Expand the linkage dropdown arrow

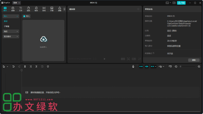(x=156, y=66)
